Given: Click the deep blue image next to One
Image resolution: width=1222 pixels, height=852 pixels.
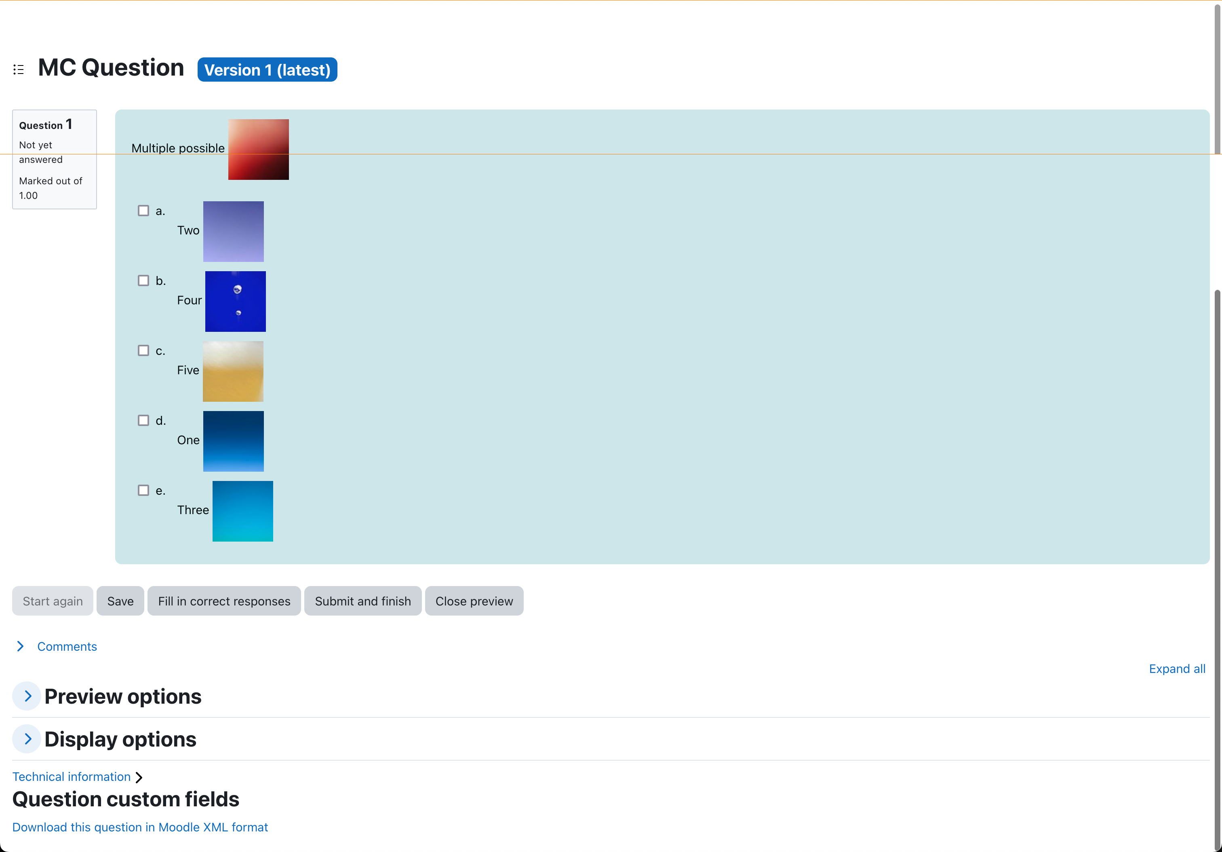Looking at the screenshot, I should pyautogui.click(x=234, y=441).
